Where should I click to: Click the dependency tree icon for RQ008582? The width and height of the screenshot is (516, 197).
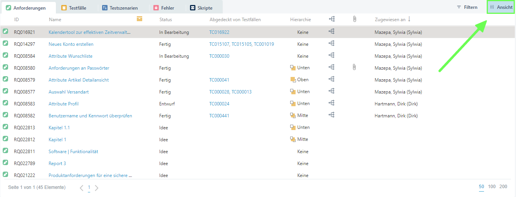pyautogui.click(x=331, y=115)
